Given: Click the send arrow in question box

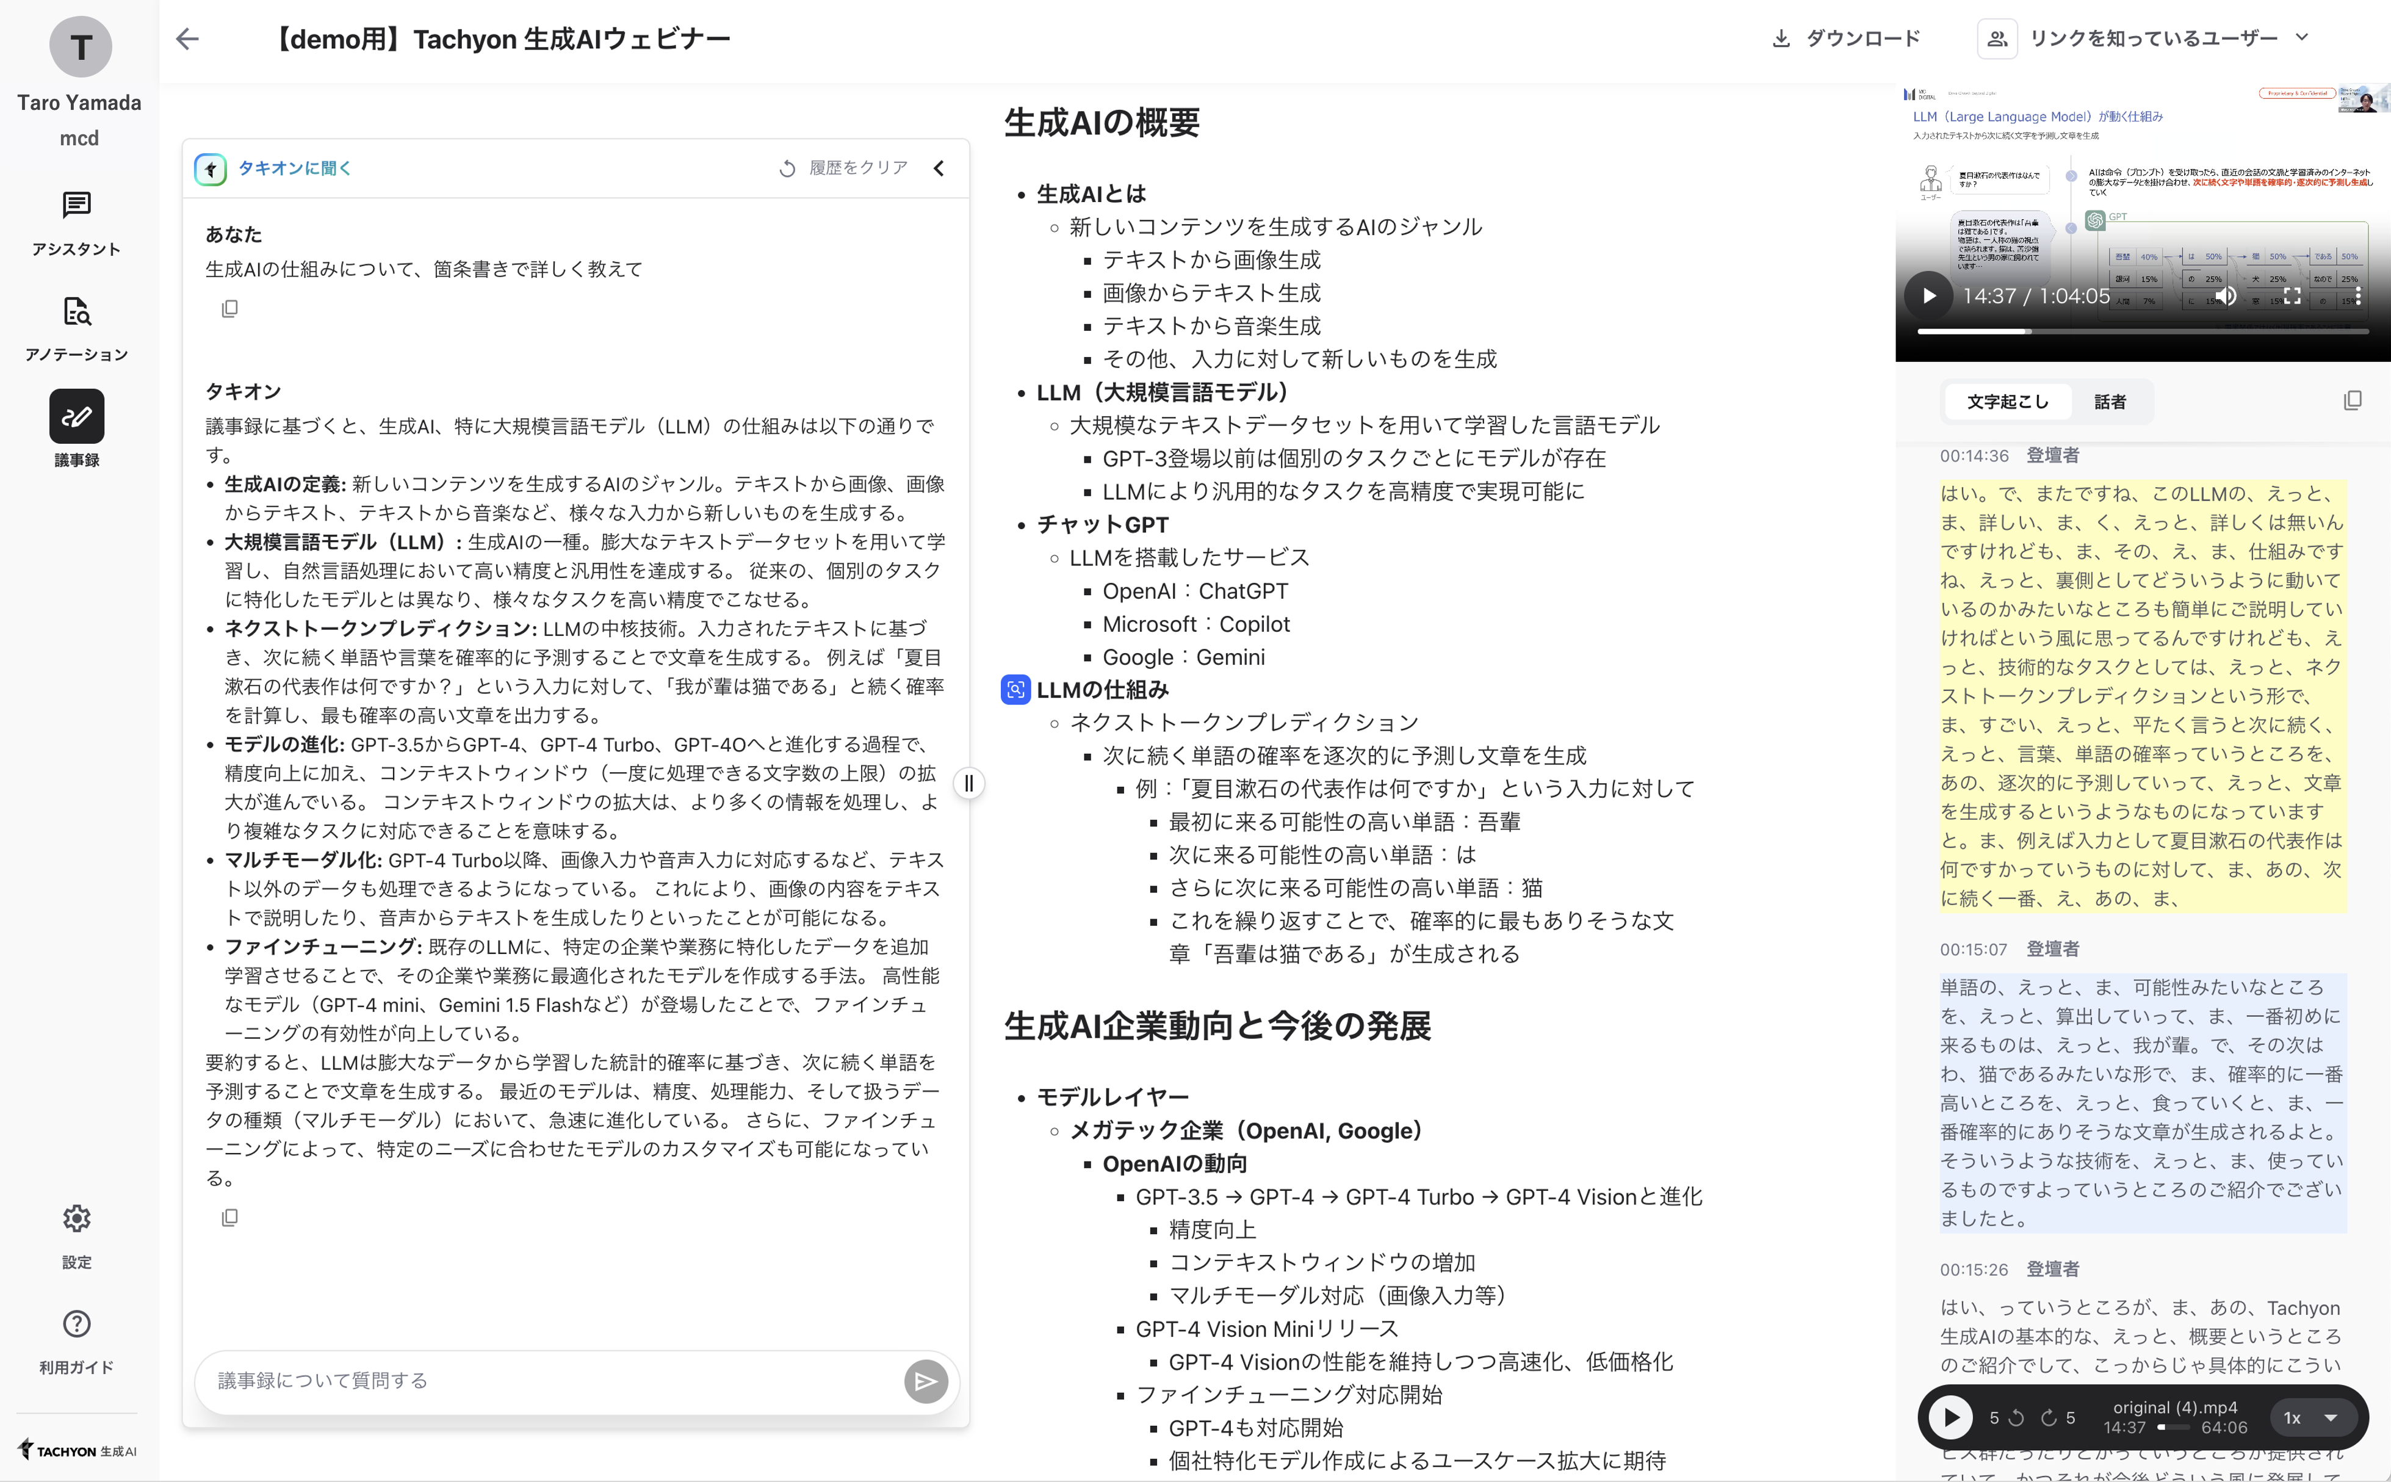Looking at the screenshot, I should click(x=925, y=1381).
